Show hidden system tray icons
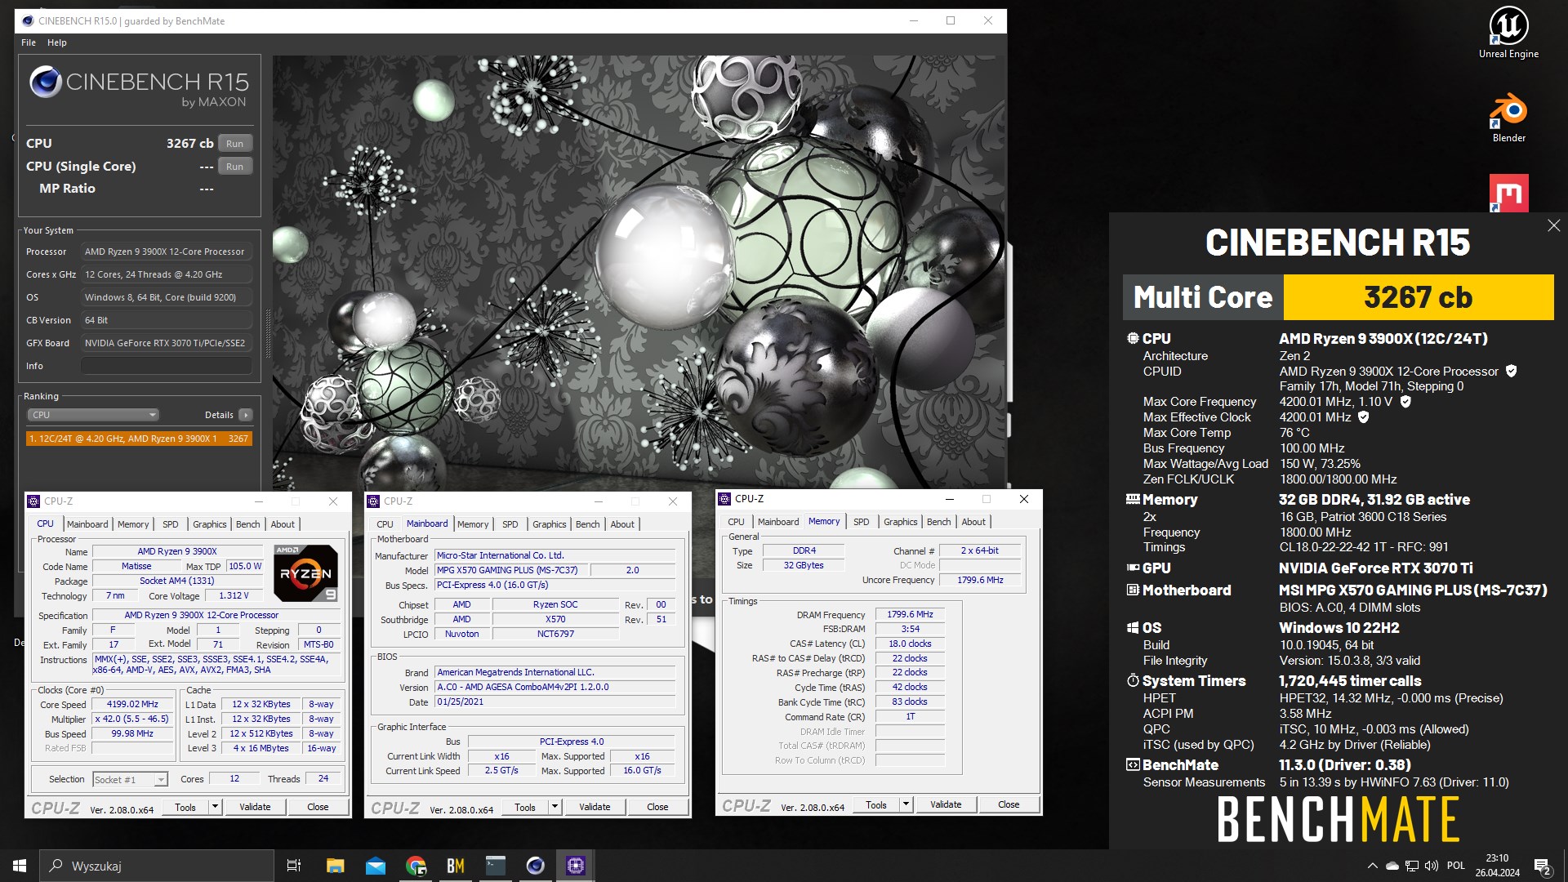The image size is (1568, 882). tap(1372, 866)
